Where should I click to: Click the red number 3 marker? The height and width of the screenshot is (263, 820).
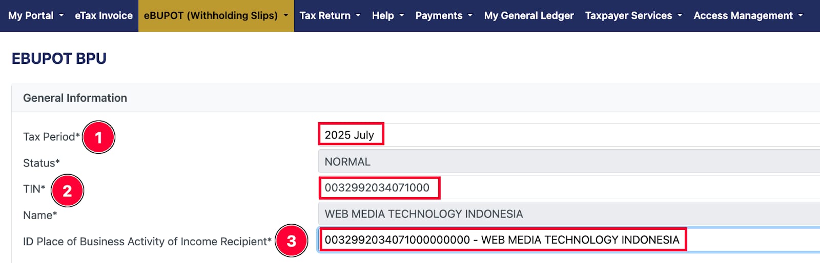coord(291,241)
